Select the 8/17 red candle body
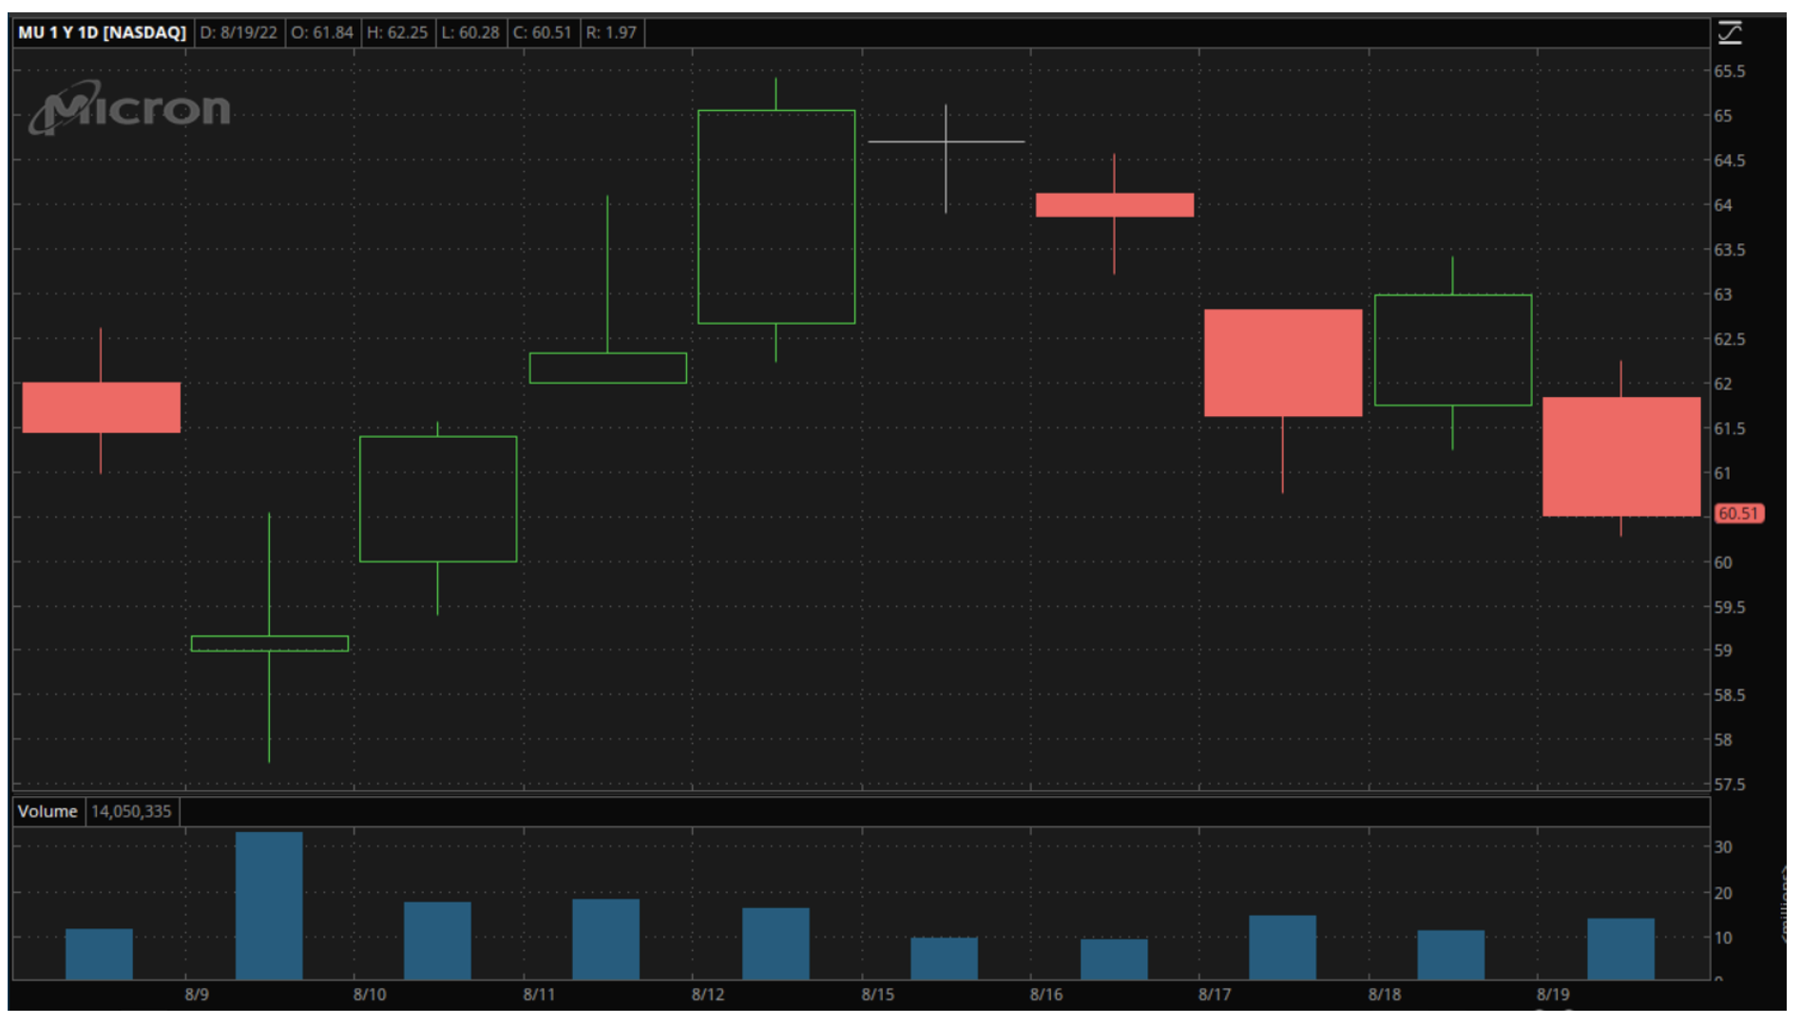 point(1283,363)
